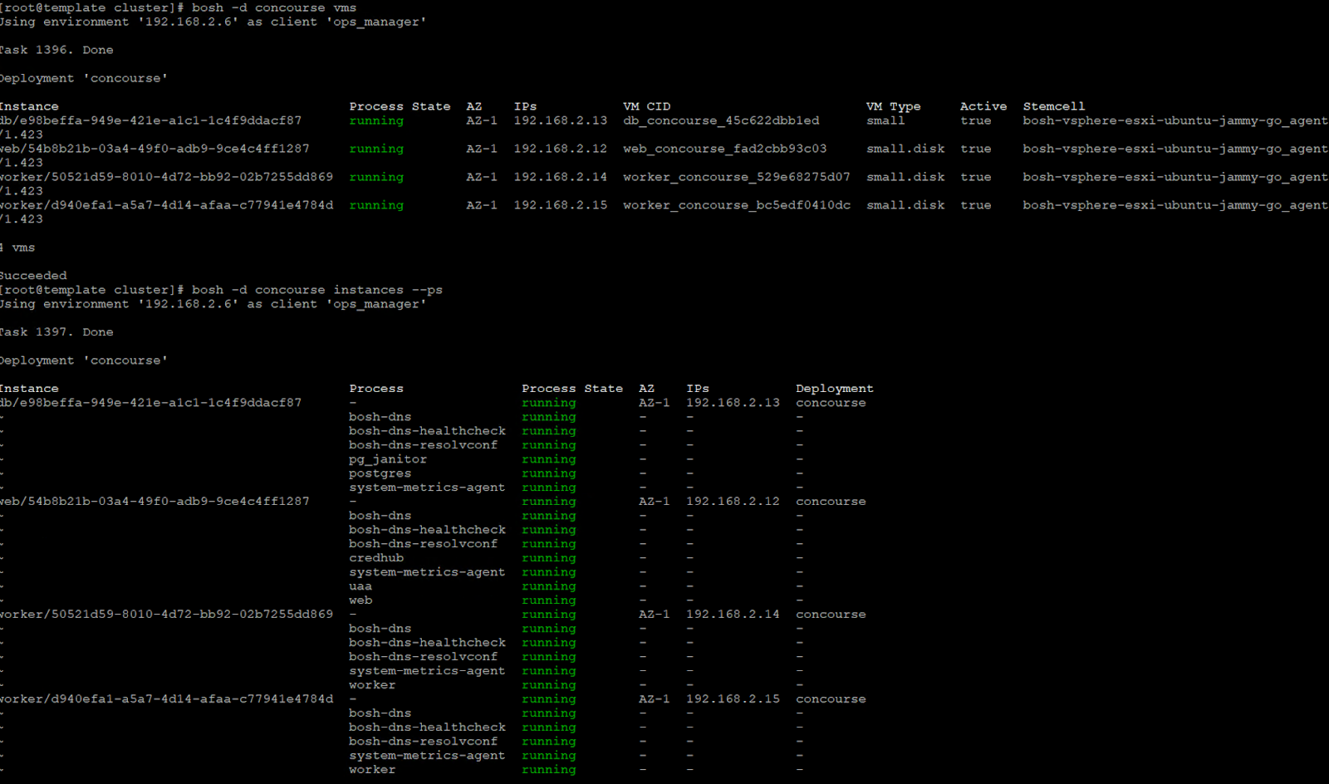Click IP 192.168.2.12 in vms table
Viewport: 1329px width, 784px height.
tap(561, 149)
